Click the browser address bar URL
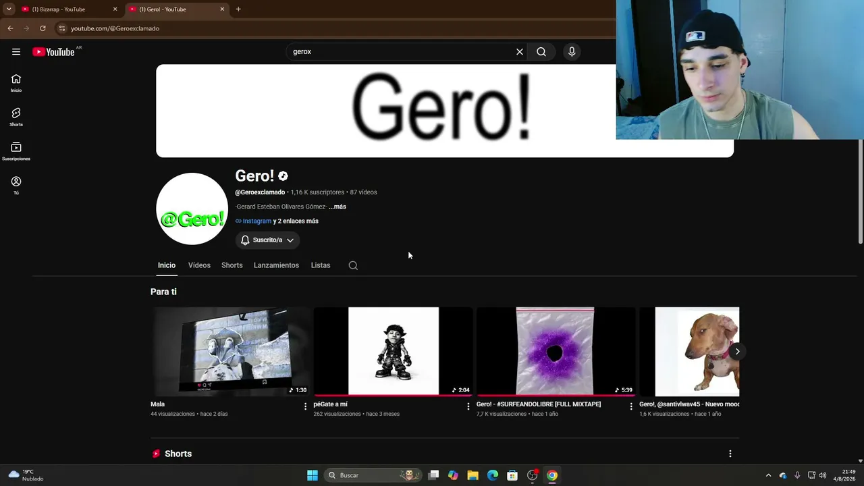This screenshot has width=864, height=486. 115,28
